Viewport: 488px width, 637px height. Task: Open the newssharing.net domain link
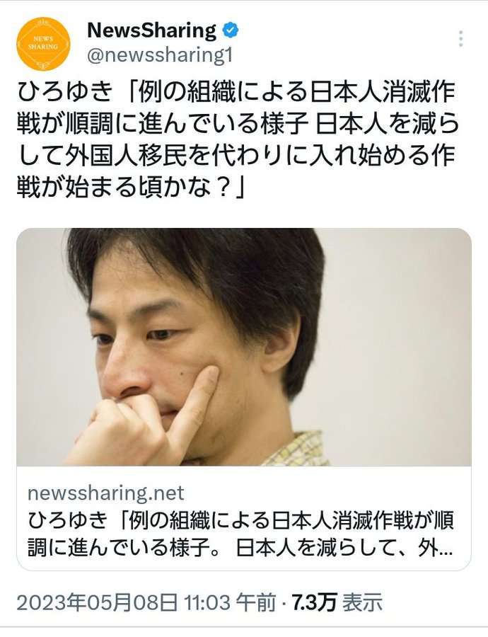click(105, 493)
